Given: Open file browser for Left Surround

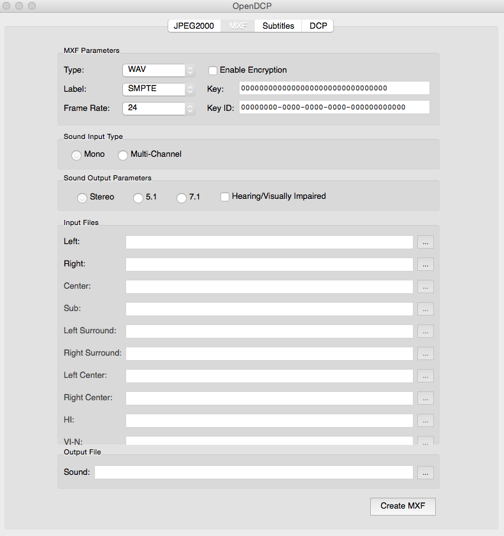Looking at the screenshot, I should (x=426, y=331).
